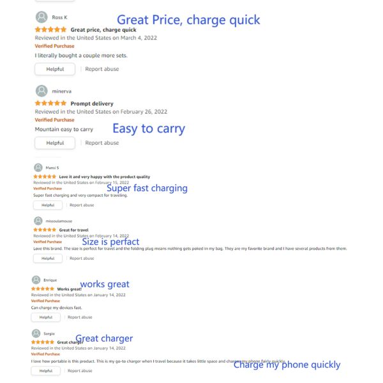Mark Ross K's review as Helpful

[x=55, y=69]
